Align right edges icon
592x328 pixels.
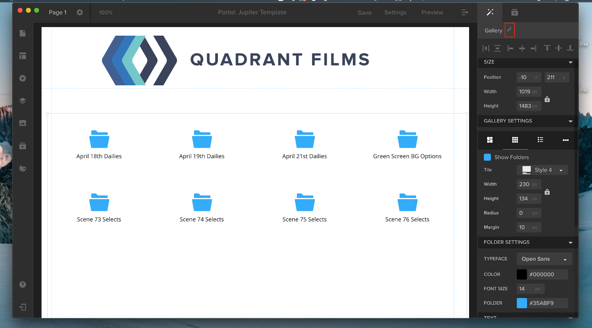[x=534, y=48]
